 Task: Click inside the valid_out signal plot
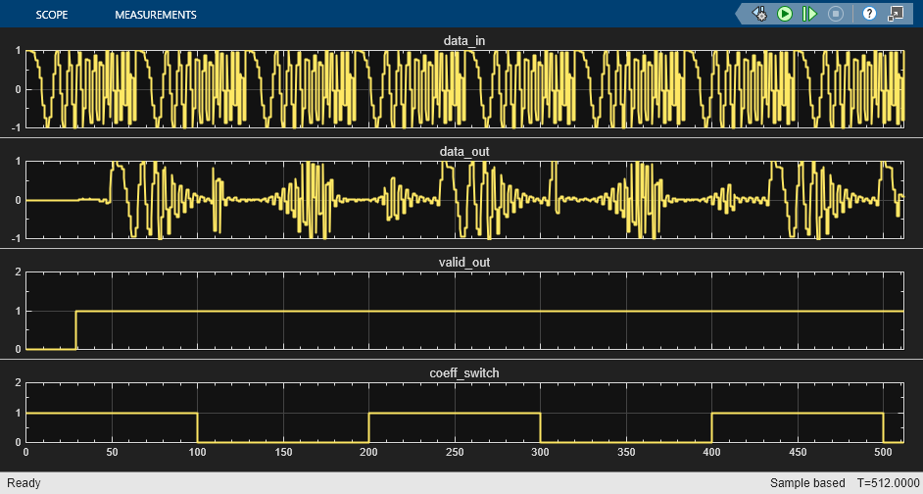point(464,311)
